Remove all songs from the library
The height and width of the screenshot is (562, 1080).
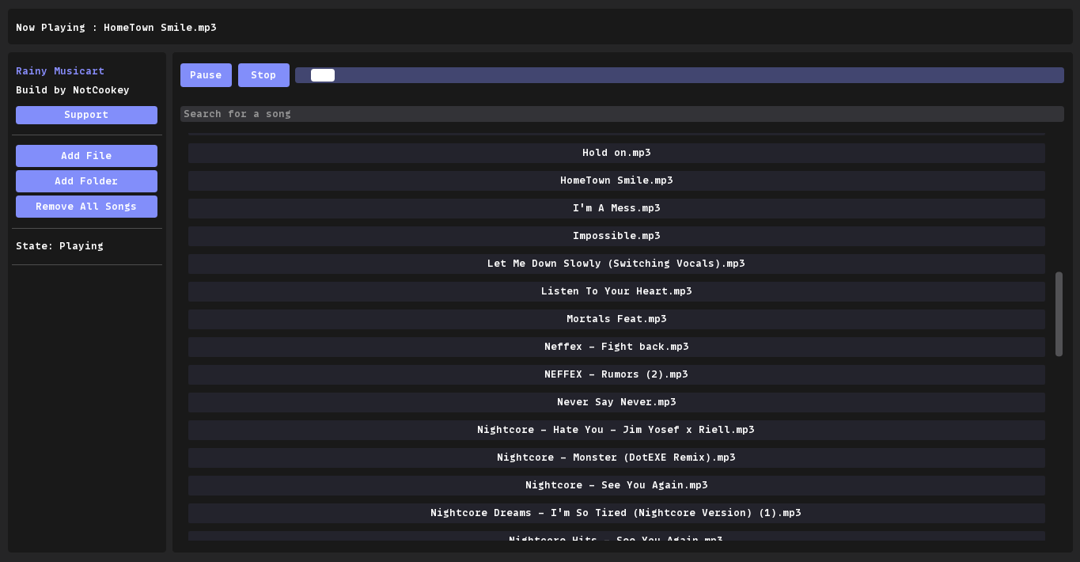86,206
